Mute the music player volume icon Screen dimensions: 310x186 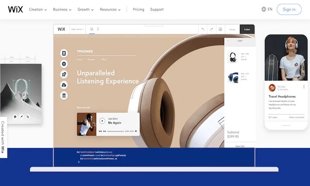point(136,131)
